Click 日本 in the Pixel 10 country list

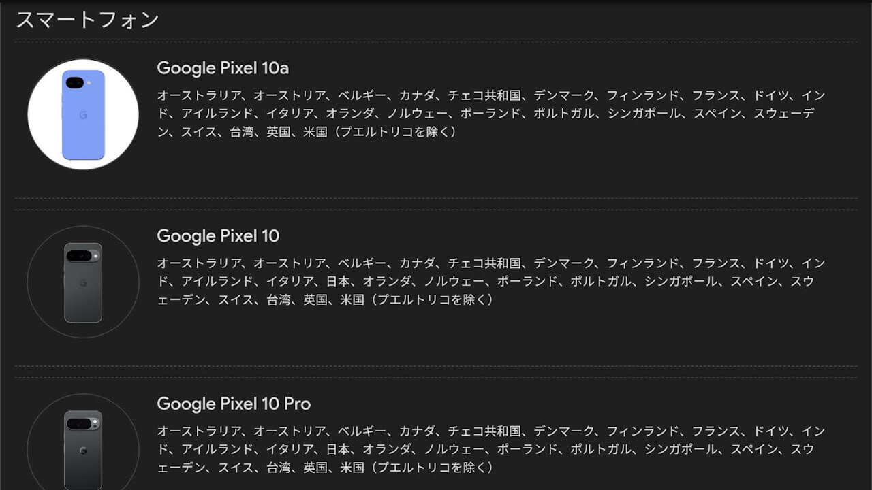339,281
